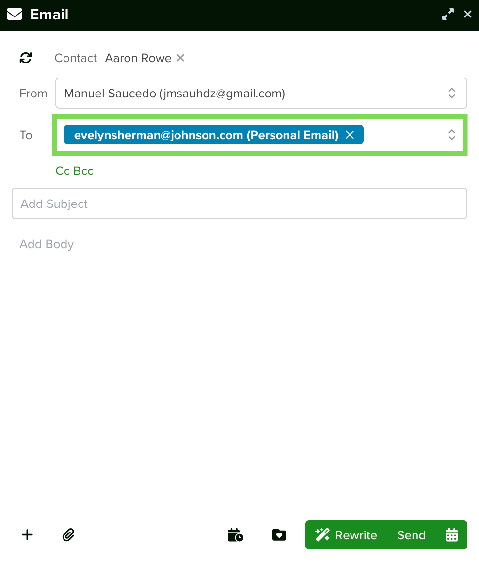Remove evelynsherman@johnson.com recipient chip
The image size is (479, 564).
pyautogui.click(x=350, y=135)
